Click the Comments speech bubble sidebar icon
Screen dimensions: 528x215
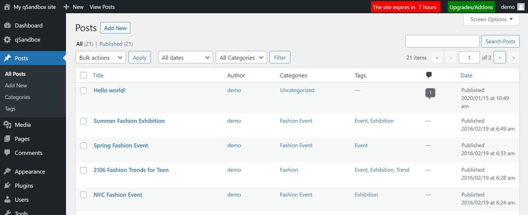7,153
